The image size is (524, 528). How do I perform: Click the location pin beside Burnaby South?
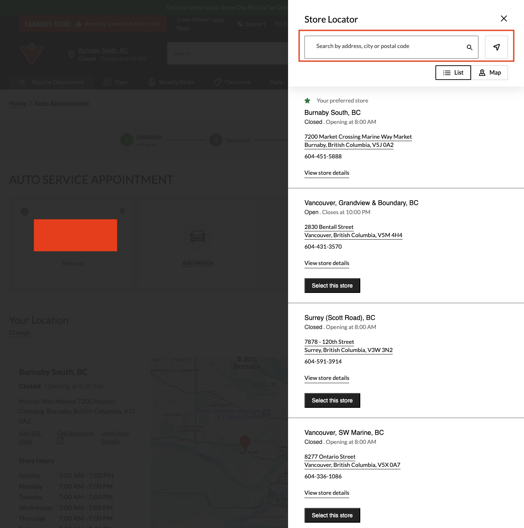(x=71, y=54)
